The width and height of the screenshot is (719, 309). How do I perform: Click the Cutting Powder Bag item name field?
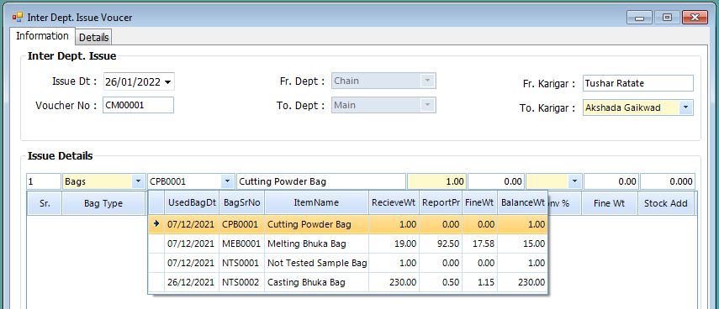(x=321, y=181)
